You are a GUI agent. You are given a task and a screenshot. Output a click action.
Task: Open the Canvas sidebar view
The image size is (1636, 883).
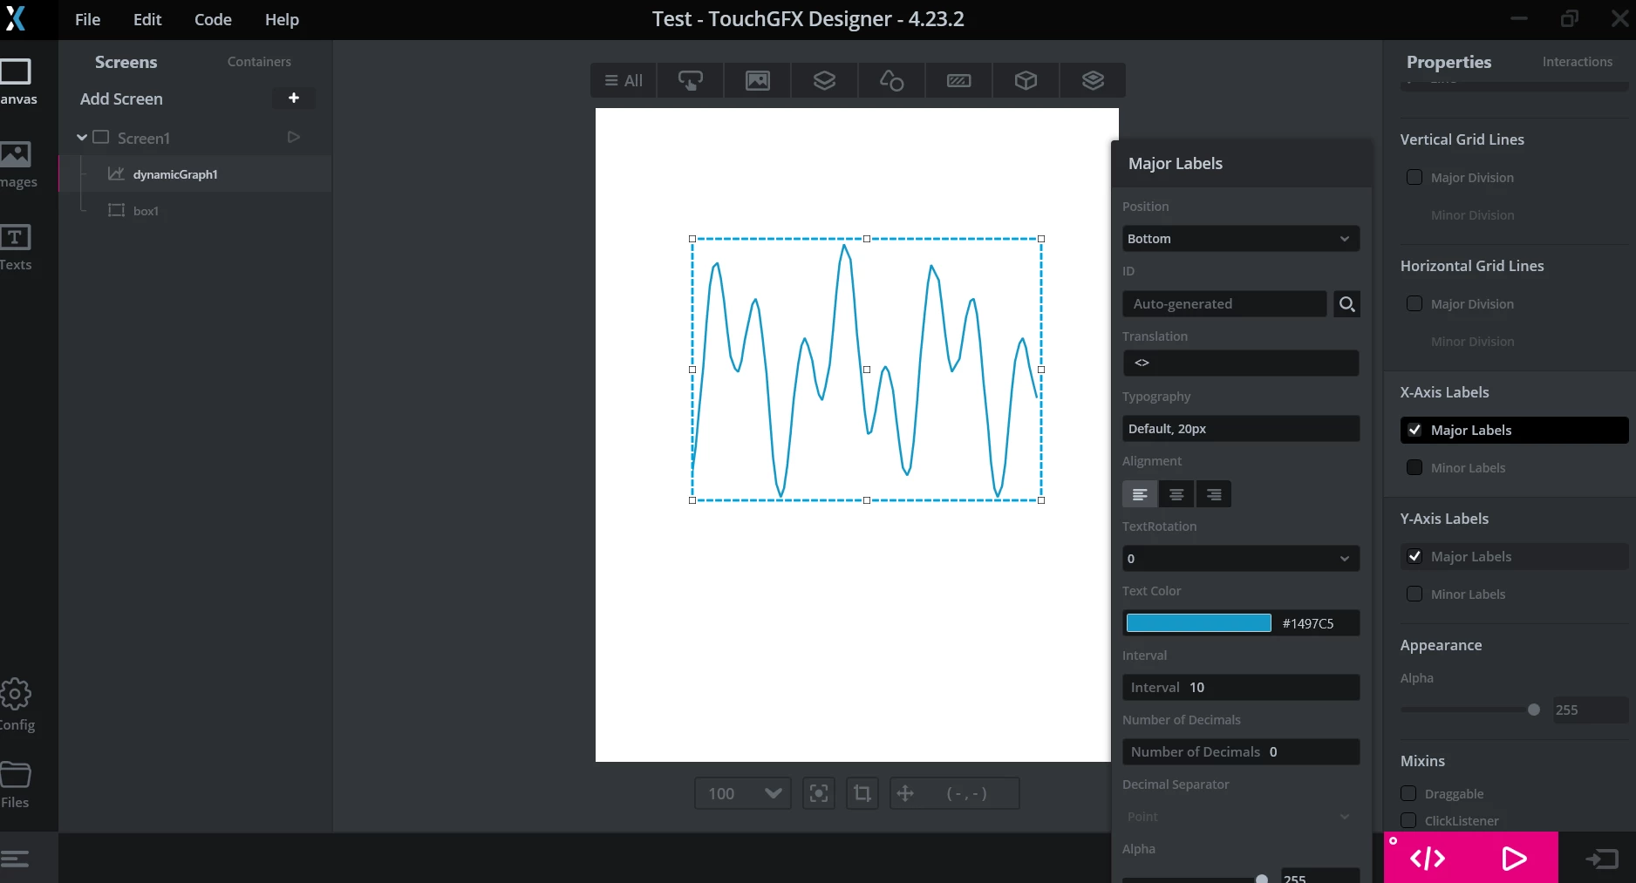pyautogui.click(x=17, y=82)
